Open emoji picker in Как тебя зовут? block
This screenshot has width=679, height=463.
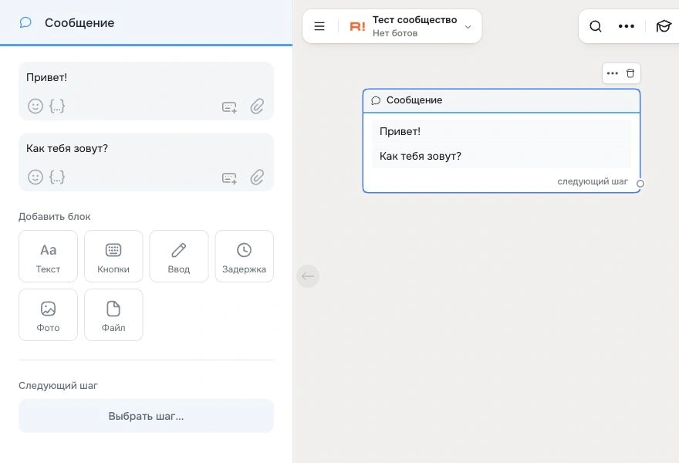(35, 177)
